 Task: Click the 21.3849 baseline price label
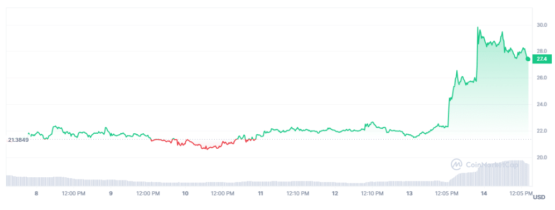coord(18,140)
